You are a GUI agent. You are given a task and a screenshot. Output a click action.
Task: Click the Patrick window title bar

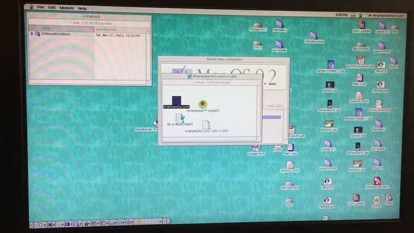click(89, 16)
